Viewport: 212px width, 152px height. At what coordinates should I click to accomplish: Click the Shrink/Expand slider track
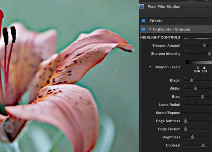pos(198,113)
